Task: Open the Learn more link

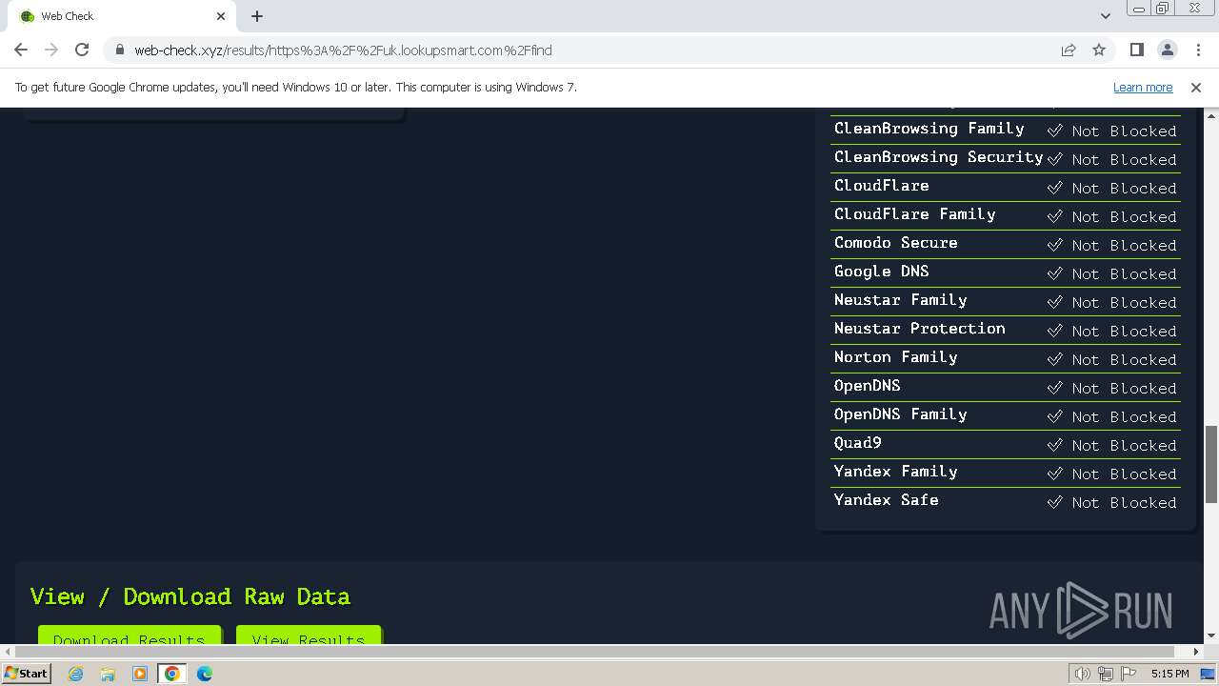Action: (x=1143, y=87)
